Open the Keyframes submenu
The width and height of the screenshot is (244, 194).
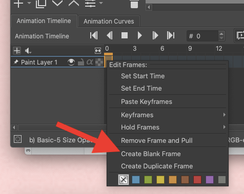(168, 115)
